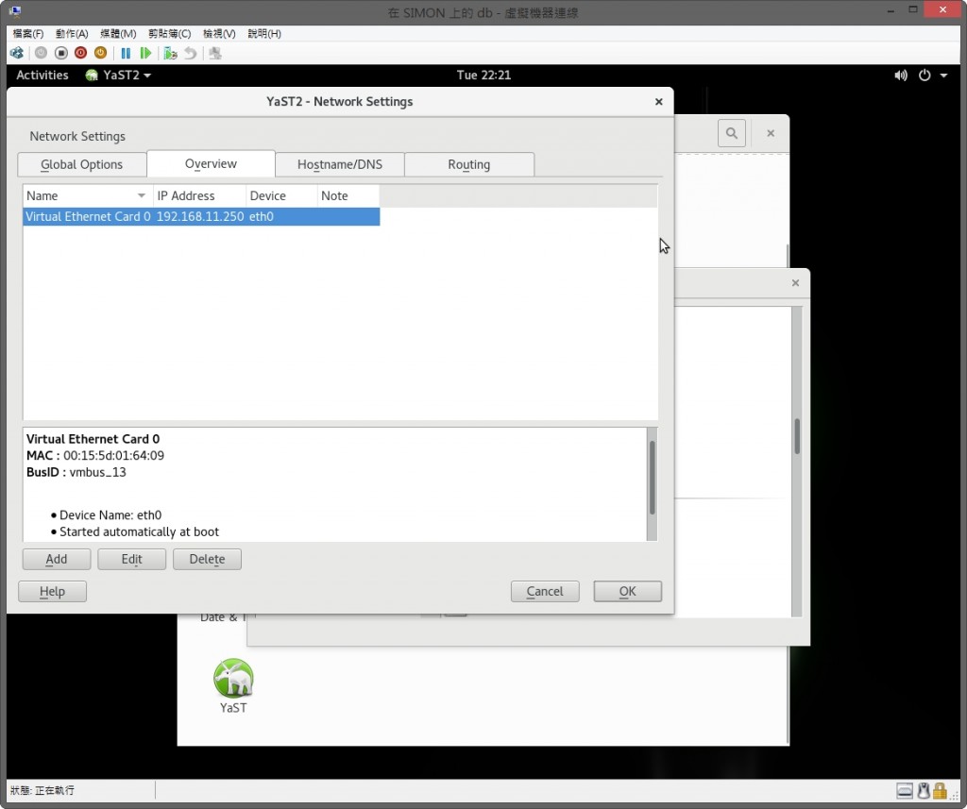The width and height of the screenshot is (967, 809).
Task: Open the Routing tab
Action: (x=468, y=164)
